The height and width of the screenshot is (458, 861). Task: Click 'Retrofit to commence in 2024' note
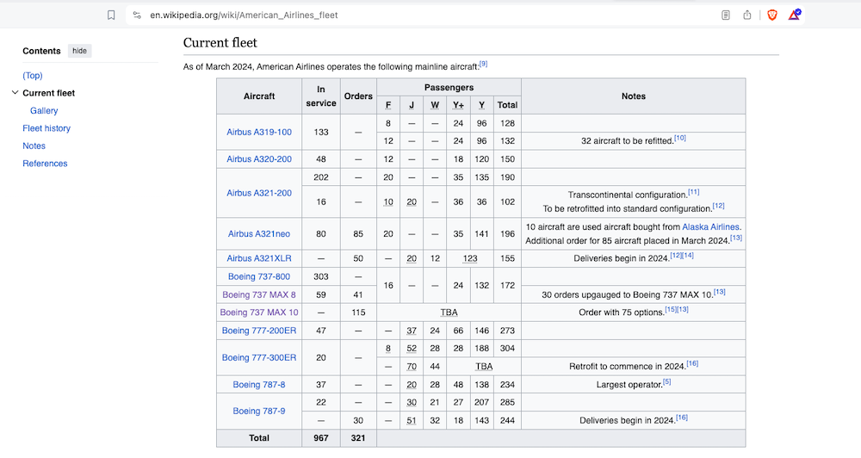pos(628,366)
